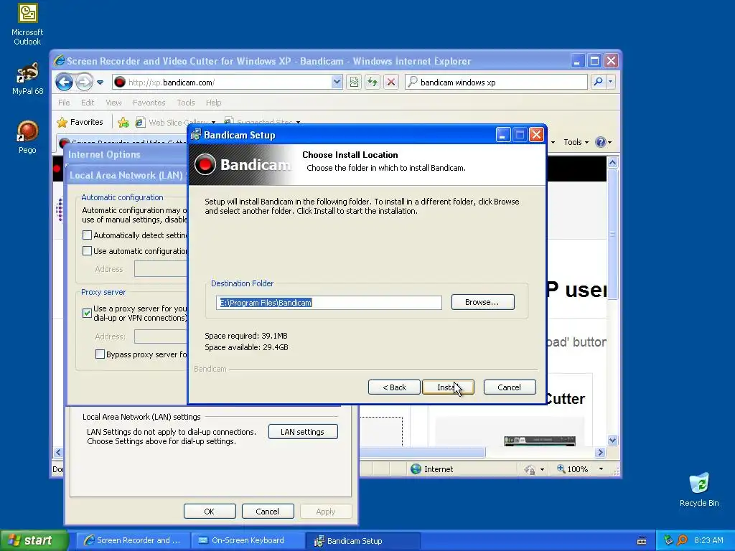Click Destination Folder path field
This screenshot has width=735, height=551.
click(329, 303)
